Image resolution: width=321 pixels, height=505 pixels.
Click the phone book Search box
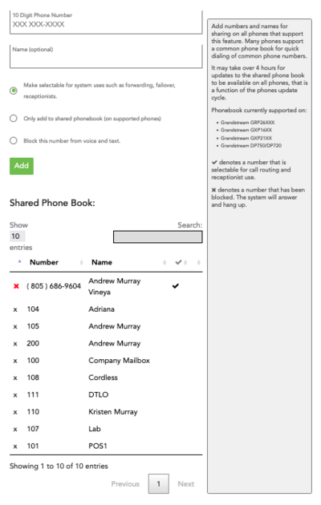tap(157, 236)
